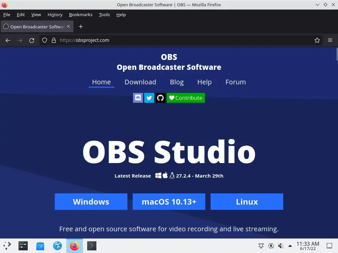Open the updates tray icon
The width and height of the screenshot is (338, 253).
click(x=271, y=246)
